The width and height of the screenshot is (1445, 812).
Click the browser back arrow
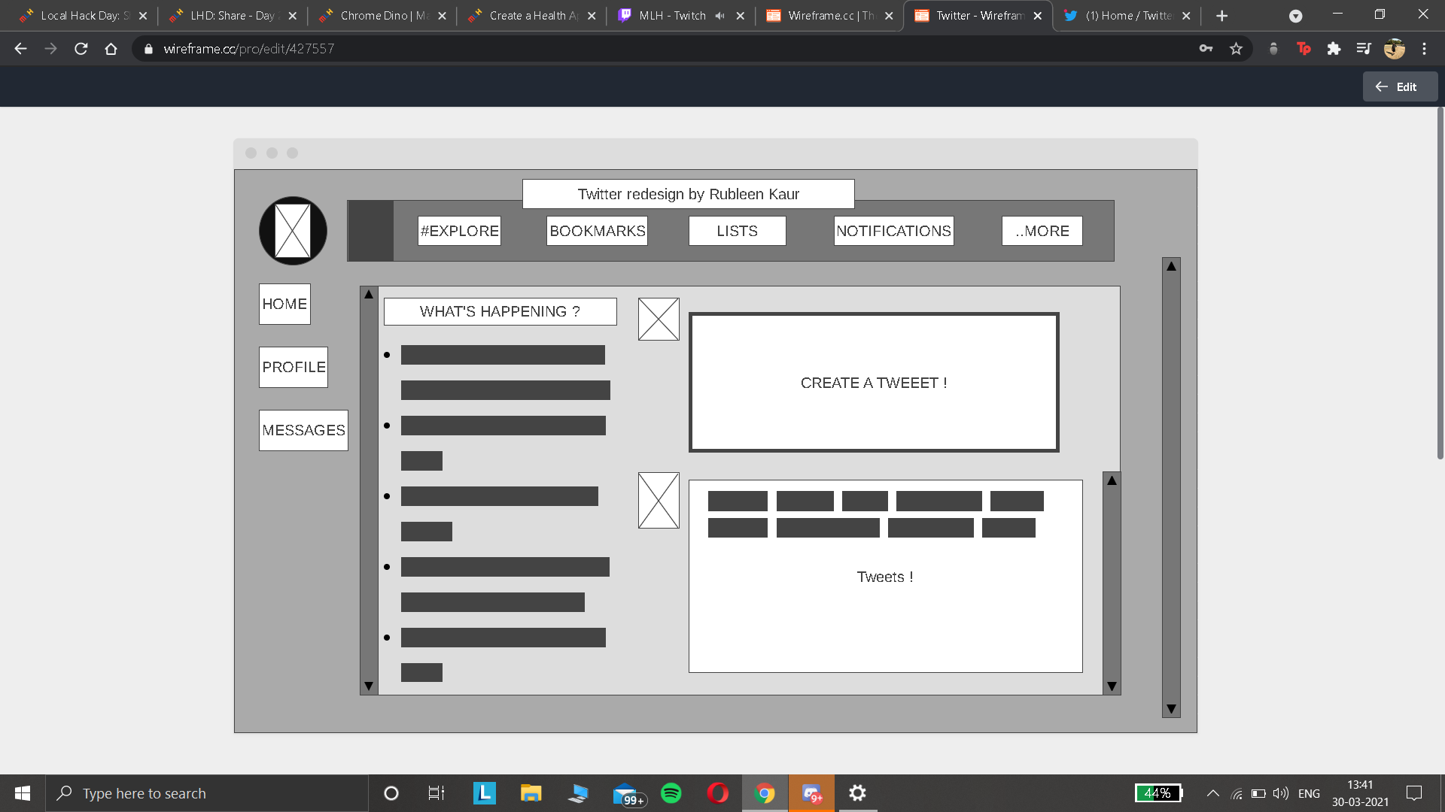20,48
